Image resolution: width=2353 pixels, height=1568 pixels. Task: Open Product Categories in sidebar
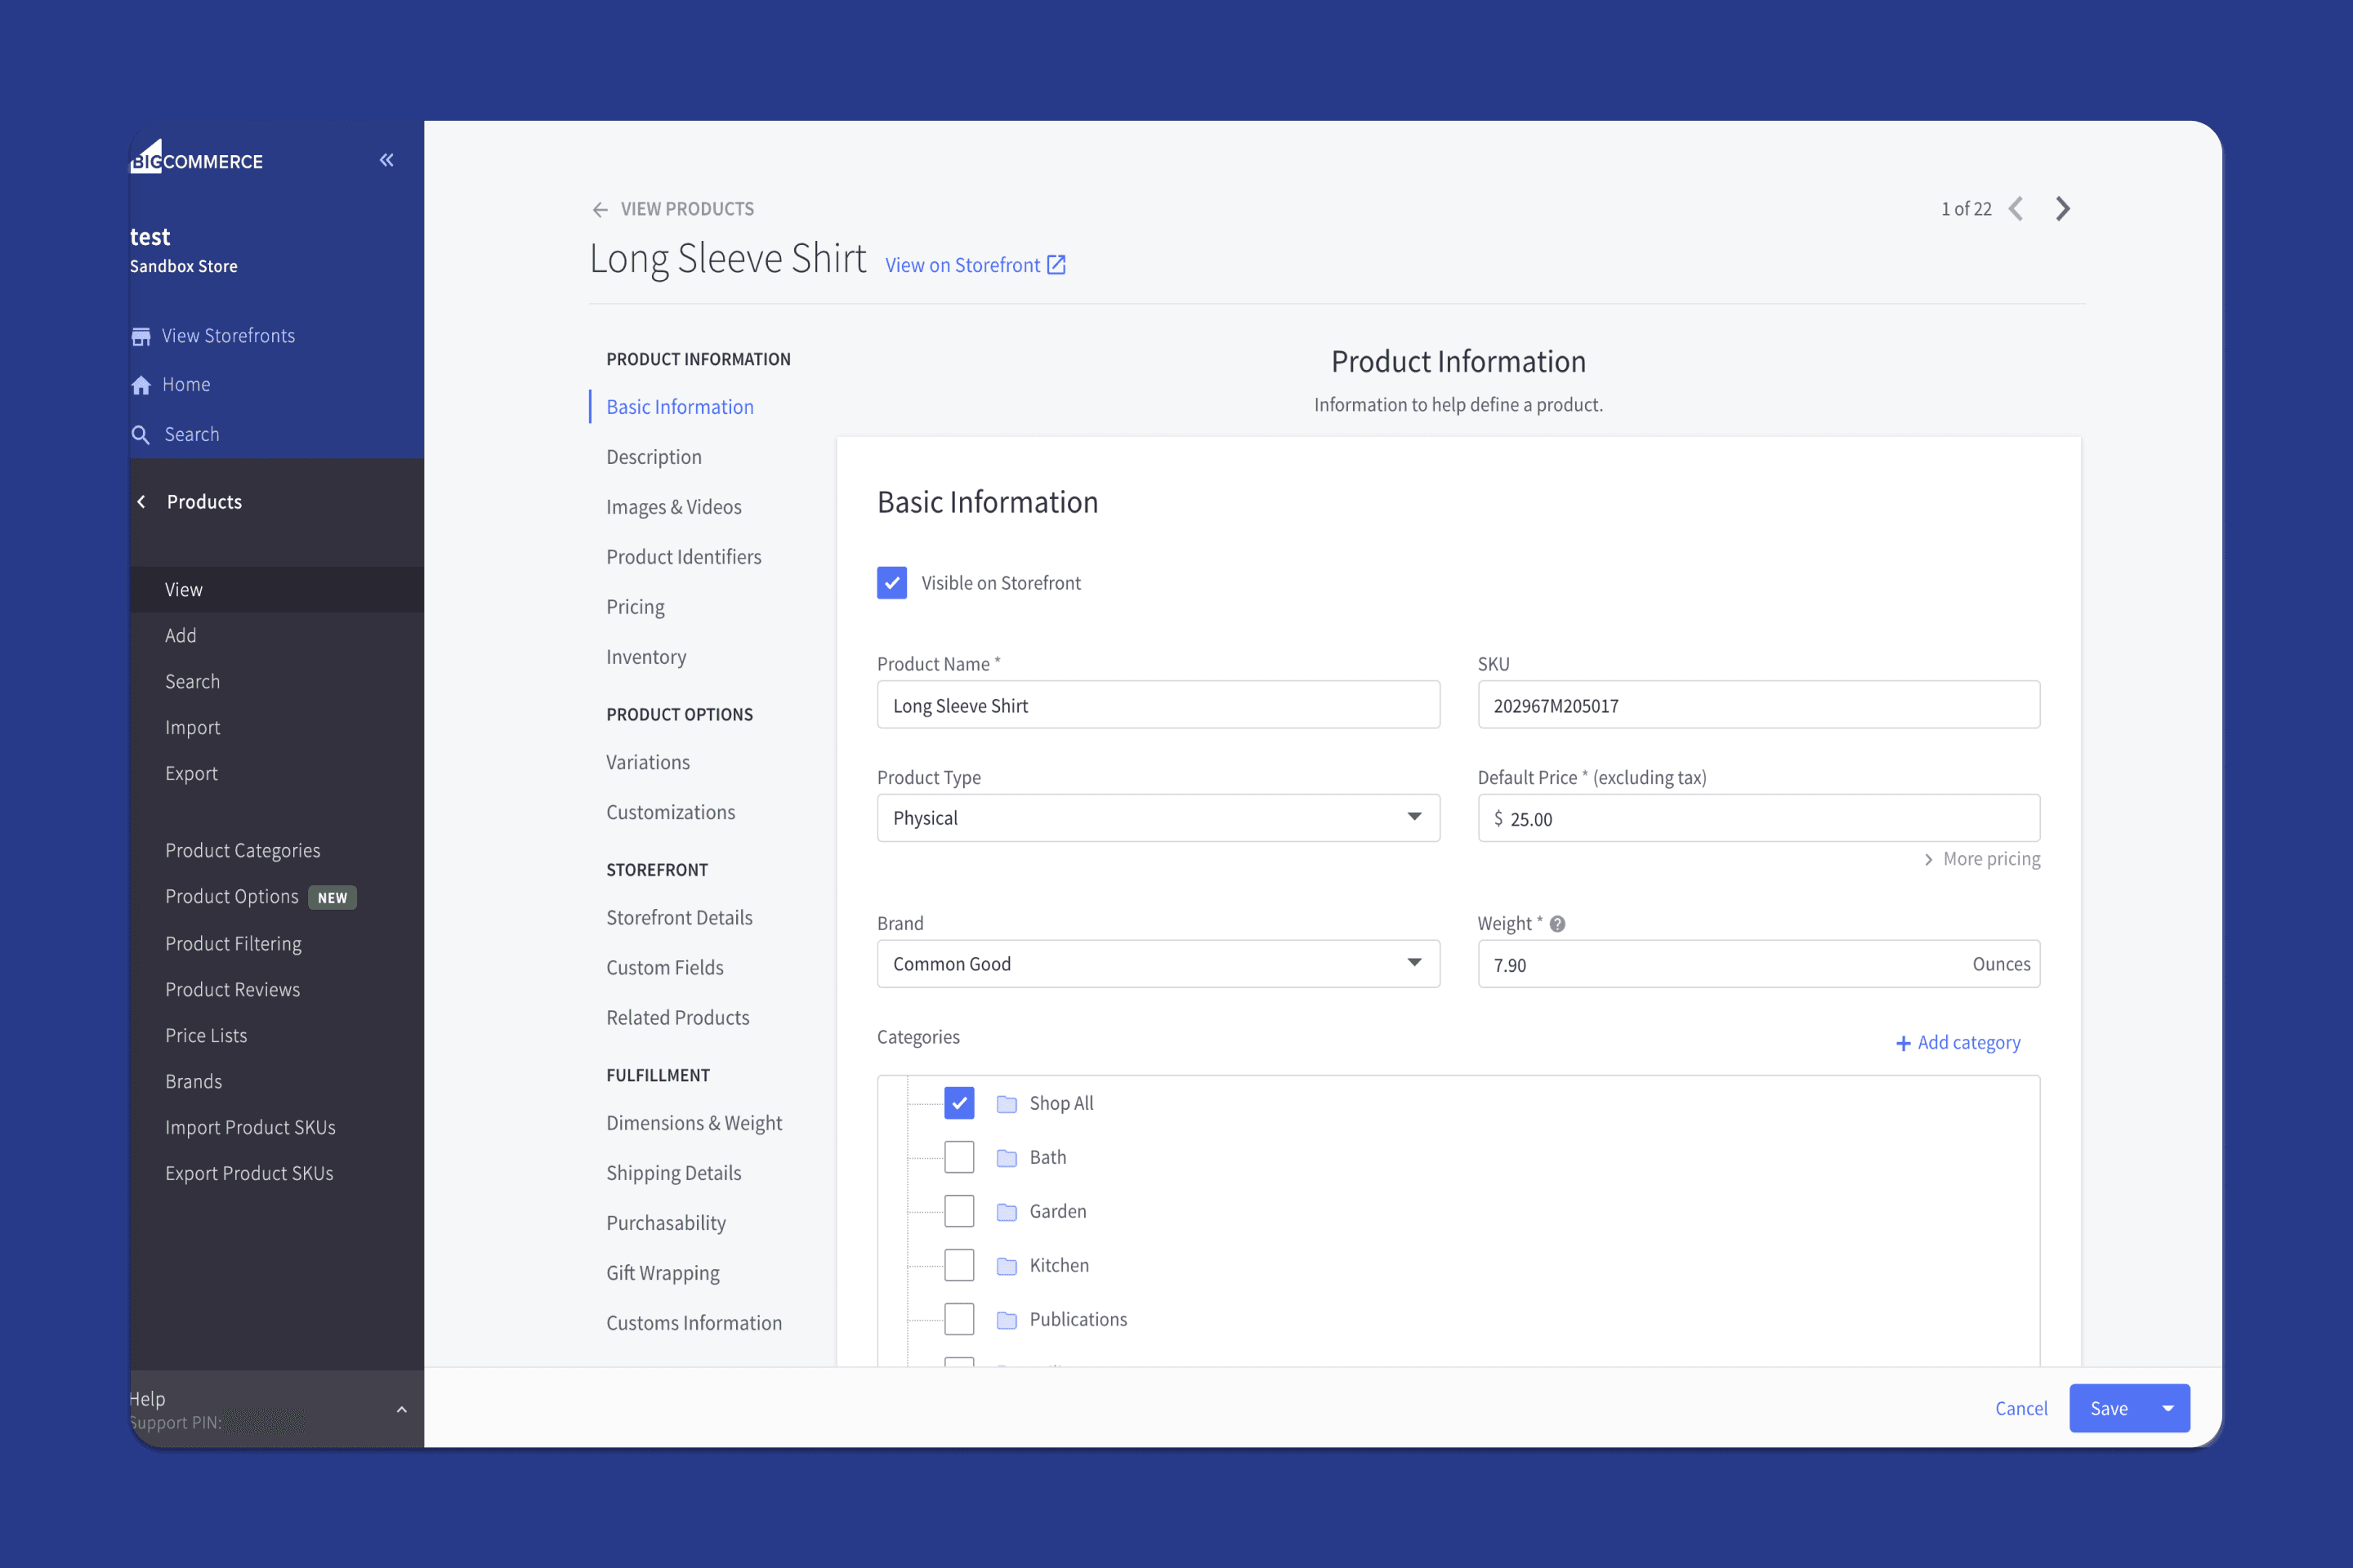(x=242, y=850)
